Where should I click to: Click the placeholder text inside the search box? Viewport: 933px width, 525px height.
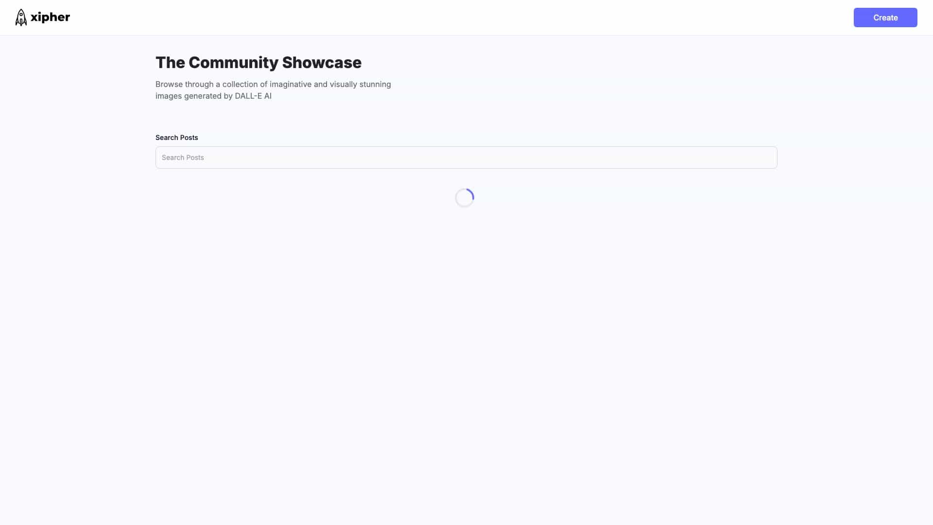(183, 157)
